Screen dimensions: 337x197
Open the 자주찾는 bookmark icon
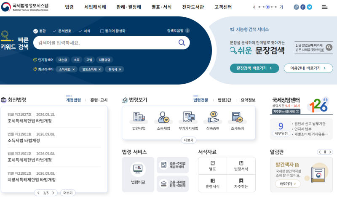(x=241, y=181)
